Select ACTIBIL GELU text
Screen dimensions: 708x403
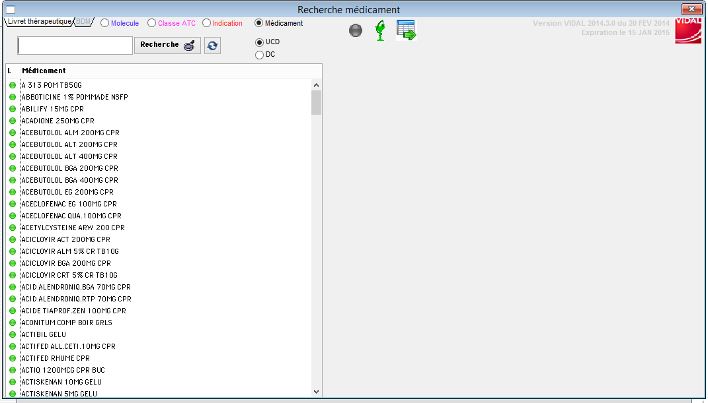(44, 334)
